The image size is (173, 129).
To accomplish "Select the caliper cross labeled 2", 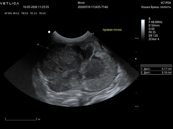I will pyautogui.click(x=93, y=34).
